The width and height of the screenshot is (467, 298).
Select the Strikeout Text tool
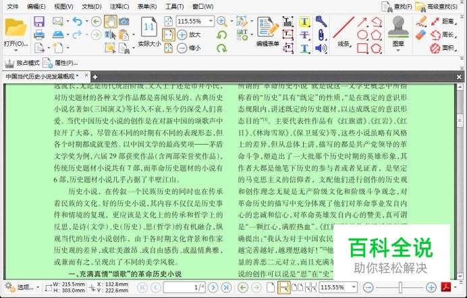304,35
